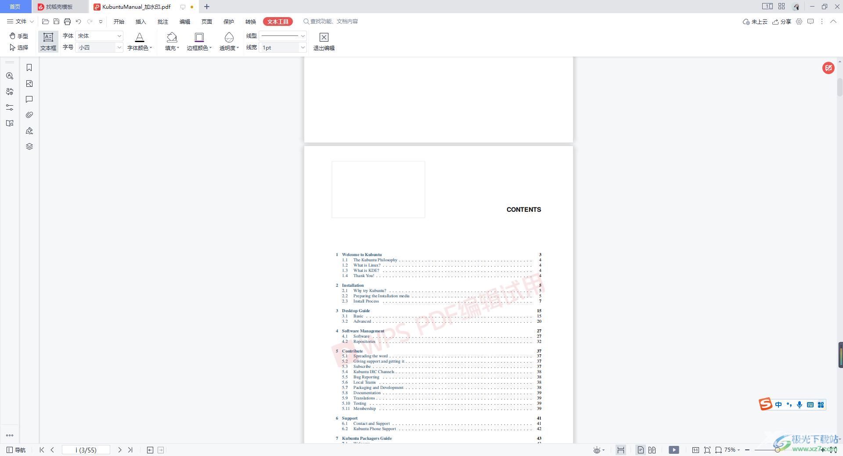Viewport: 843px width, 456px height.
Task: Go back to the previous view
Action: (x=150, y=450)
